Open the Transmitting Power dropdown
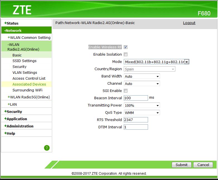The height and width of the screenshot is (180, 218). (x=142, y=105)
